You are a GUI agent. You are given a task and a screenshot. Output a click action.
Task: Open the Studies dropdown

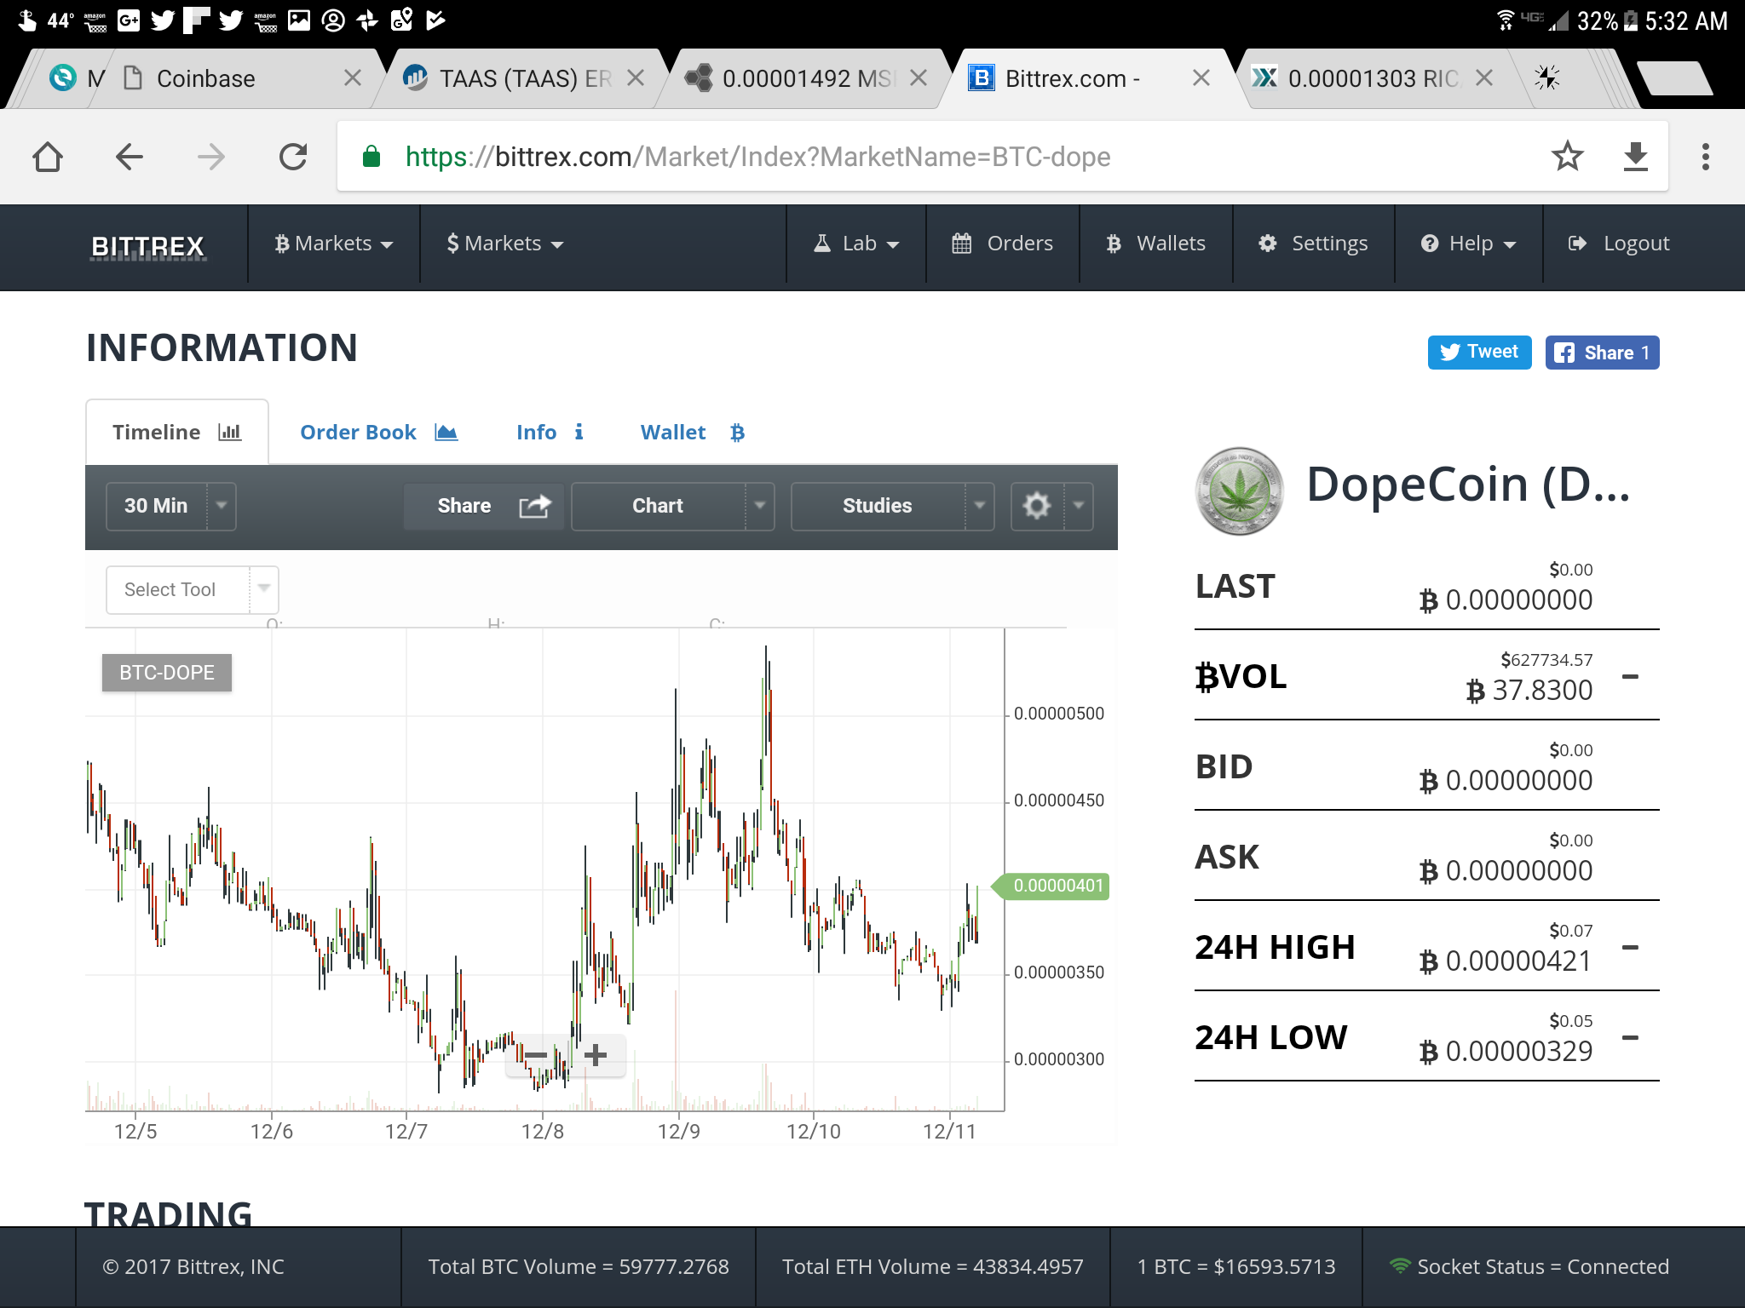892,506
